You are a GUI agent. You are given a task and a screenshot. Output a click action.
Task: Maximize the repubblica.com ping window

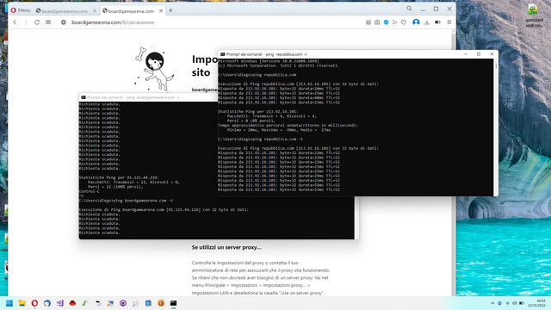coord(479,54)
